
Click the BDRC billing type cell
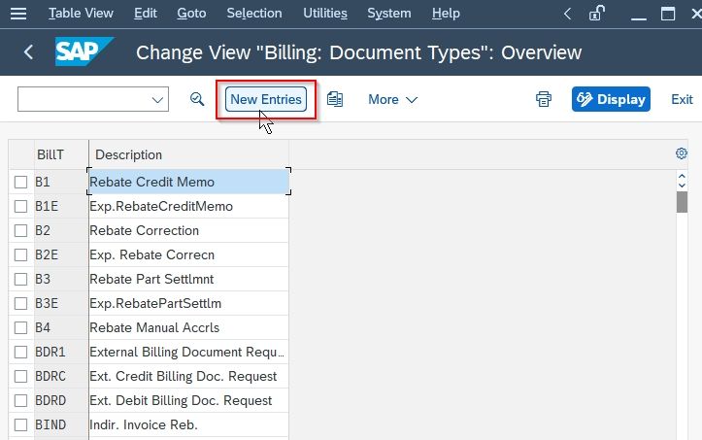61,376
